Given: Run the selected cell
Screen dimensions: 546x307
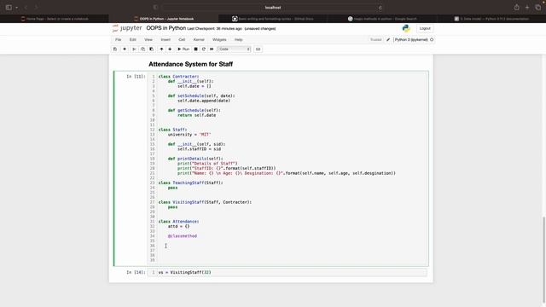Looking at the screenshot, I should pos(183,49).
